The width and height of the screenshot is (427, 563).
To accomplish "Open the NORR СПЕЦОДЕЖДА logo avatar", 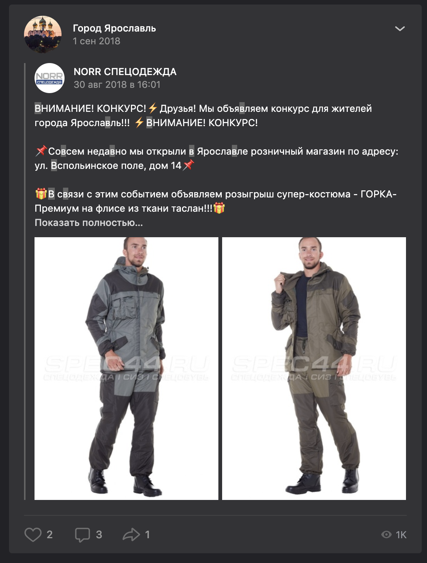I will click(50, 78).
